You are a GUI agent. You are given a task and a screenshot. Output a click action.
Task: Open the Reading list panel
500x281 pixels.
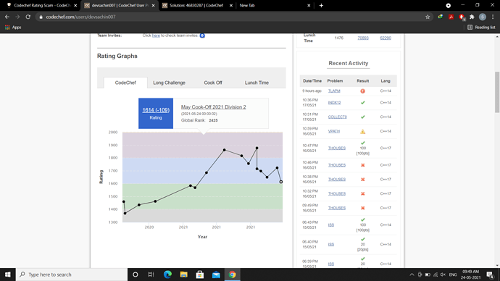pos(481,28)
